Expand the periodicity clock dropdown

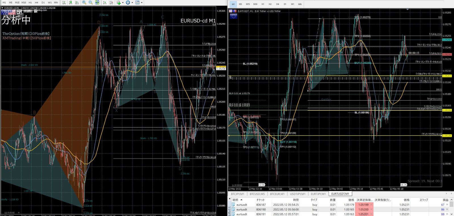pyautogui.click(x=132, y=3)
